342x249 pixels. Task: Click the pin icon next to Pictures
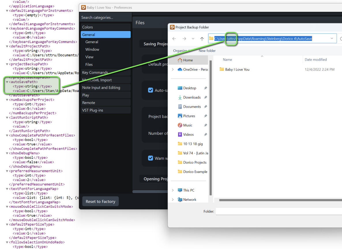(x=206, y=116)
